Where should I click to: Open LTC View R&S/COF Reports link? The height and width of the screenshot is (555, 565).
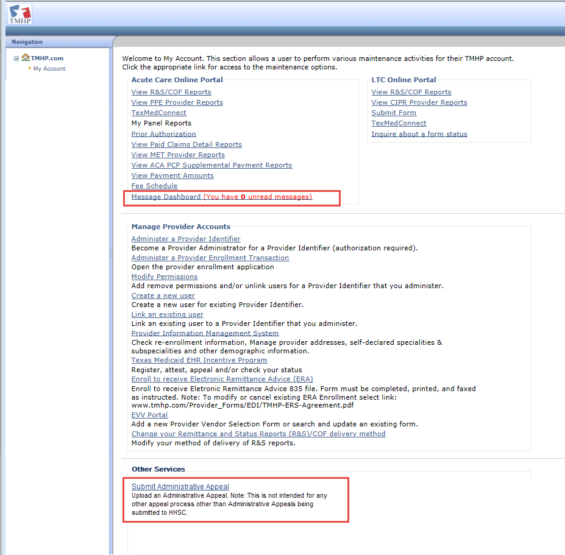tap(411, 92)
